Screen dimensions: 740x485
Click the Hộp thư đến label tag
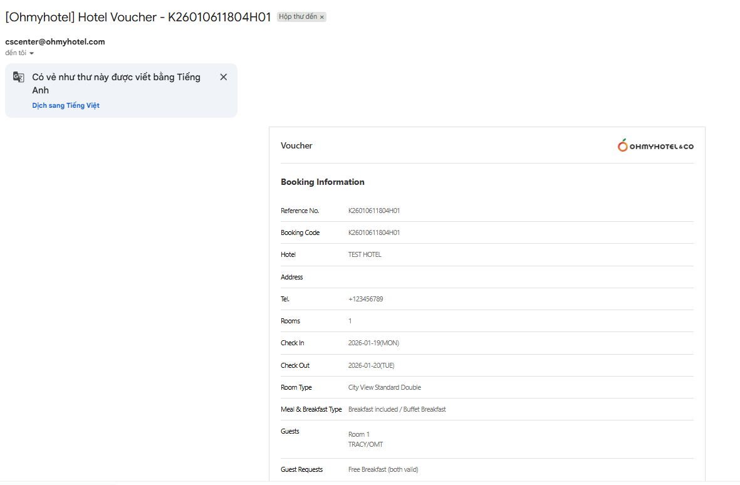[x=298, y=17]
